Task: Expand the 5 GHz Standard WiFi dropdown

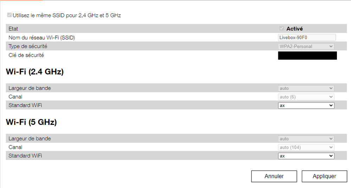Action: coord(306,156)
